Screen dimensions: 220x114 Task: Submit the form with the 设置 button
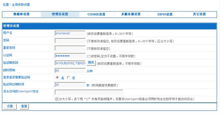coord(10,106)
